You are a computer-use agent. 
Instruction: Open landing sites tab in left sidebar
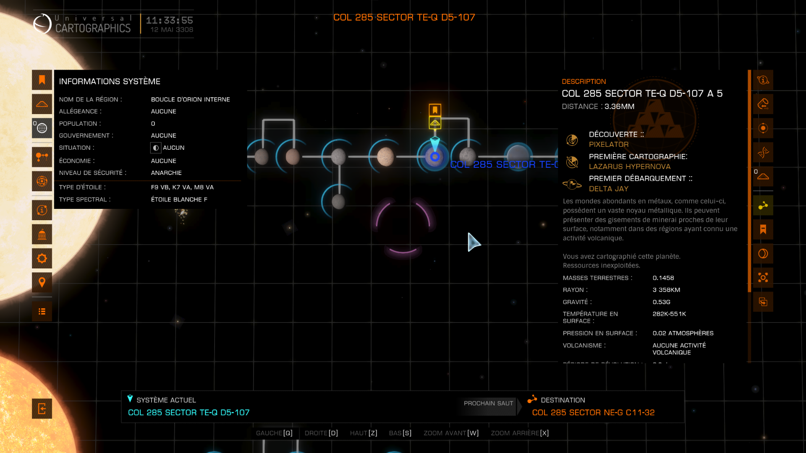click(42, 104)
